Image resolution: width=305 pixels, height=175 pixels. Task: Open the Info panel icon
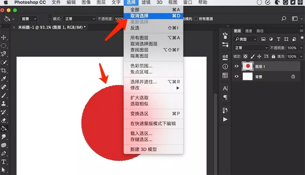(x=225, y=67)
